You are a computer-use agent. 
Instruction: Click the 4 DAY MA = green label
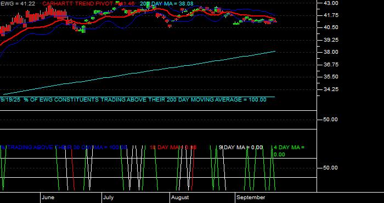click(289, 151)
